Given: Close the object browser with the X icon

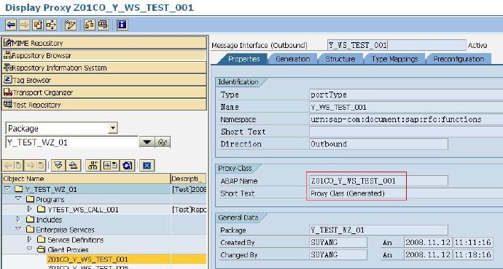Looking at the screenshot, I should [x=147, y=165].
